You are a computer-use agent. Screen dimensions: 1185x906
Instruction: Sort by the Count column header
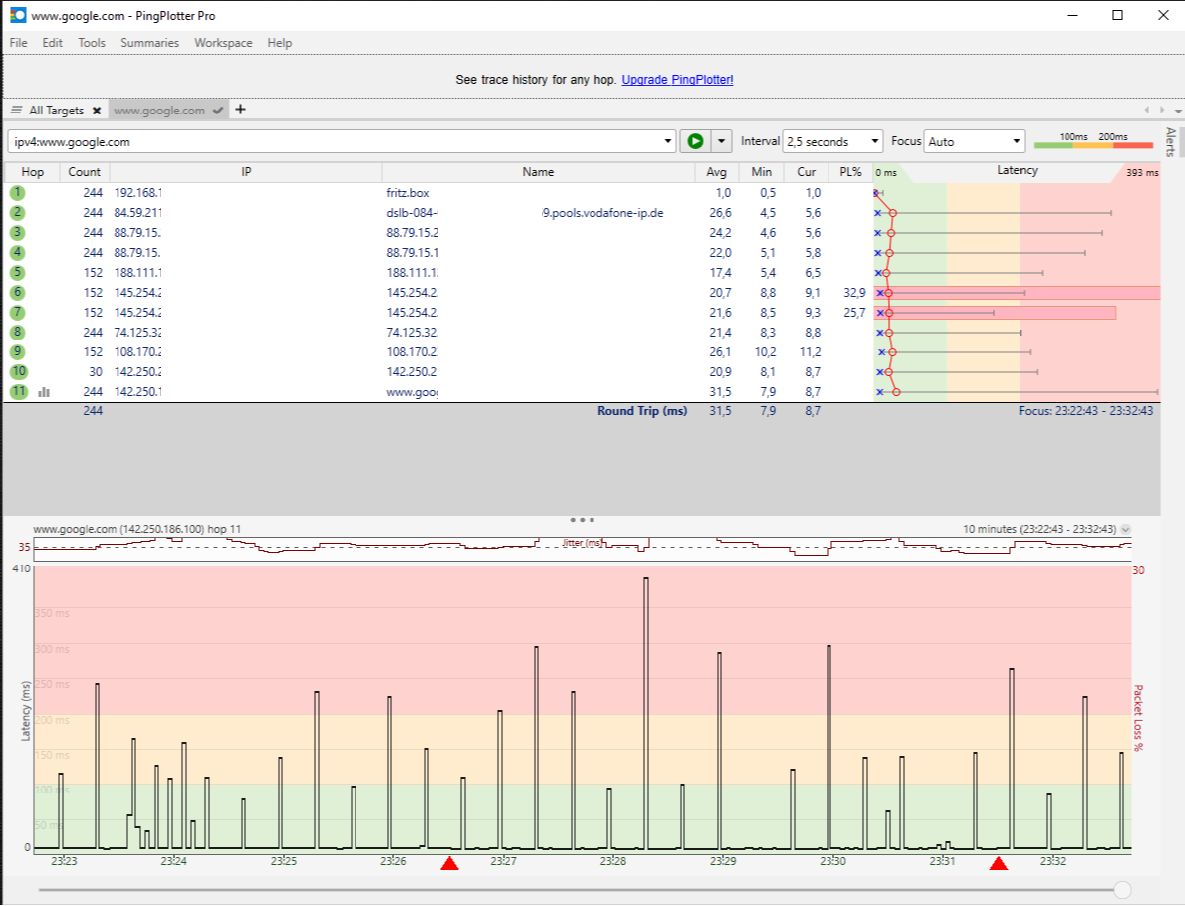(84, 172)
